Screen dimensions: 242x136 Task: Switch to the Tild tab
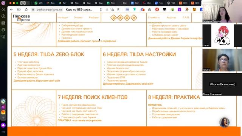171,3
